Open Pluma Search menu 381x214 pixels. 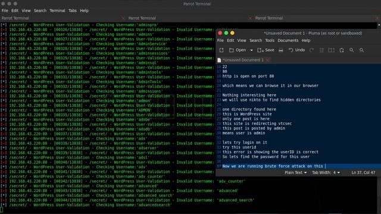(x=255, y=40)
